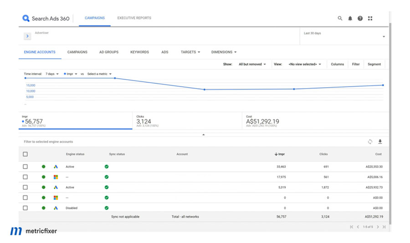
Task: Click the Google Ads icon in the Disabled row
Action: pos(56,208)
